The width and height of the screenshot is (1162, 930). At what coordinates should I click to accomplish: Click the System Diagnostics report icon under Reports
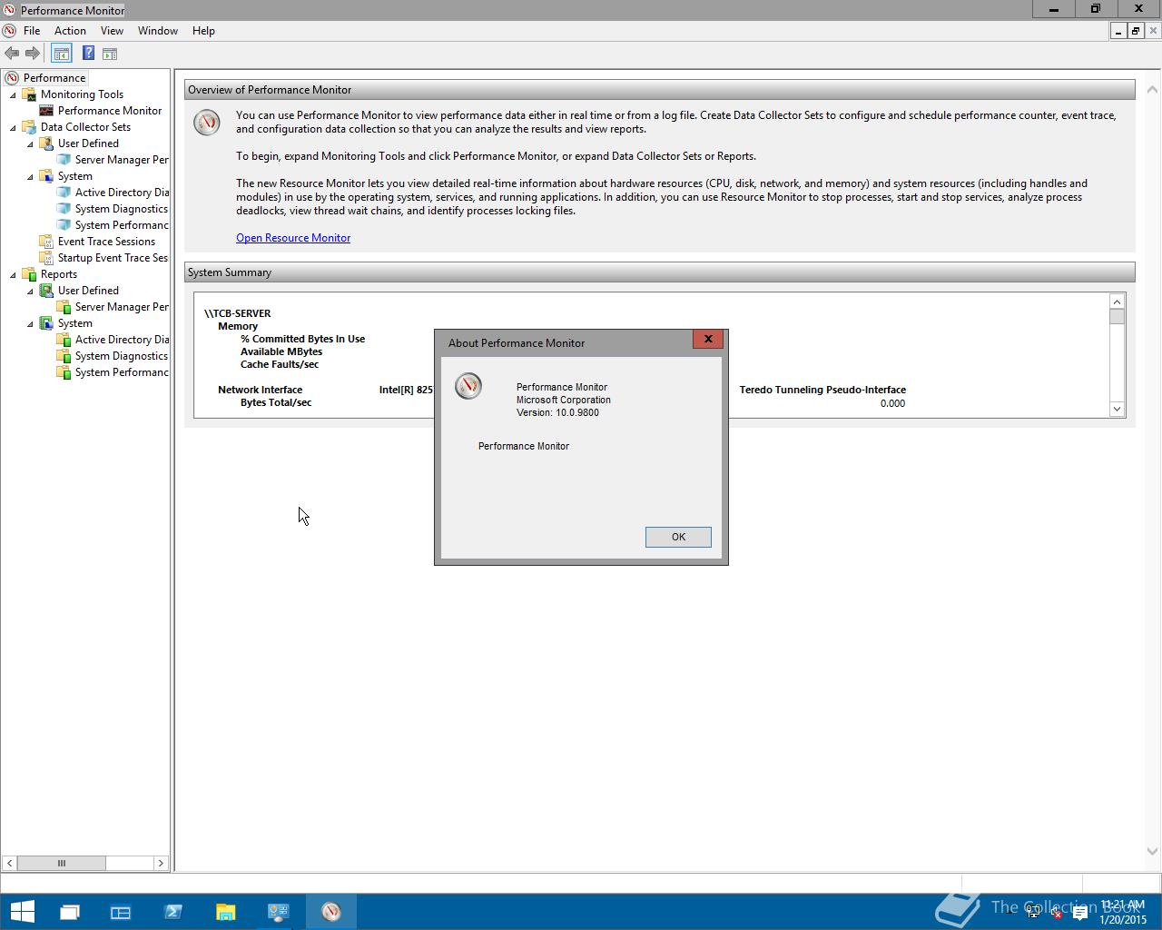[x=64, y=356]
